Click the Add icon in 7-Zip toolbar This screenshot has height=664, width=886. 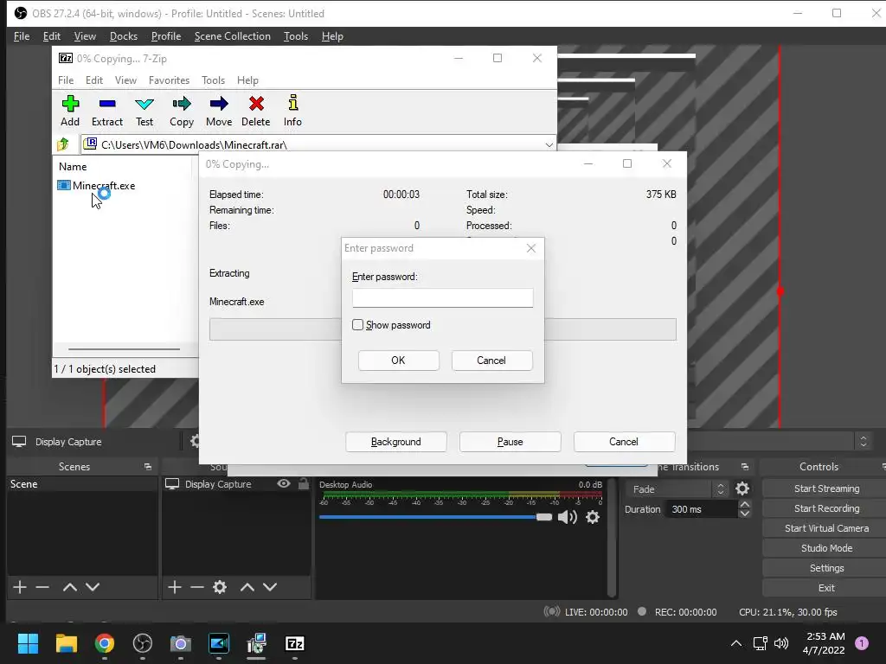pos(70,104)
